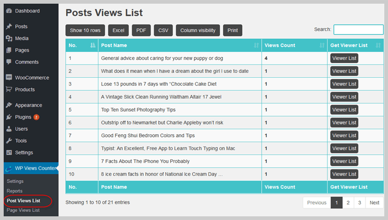This screenshot has height=220, width=388.
Task: Open Viewer List for the ice cream facts post
Action: pyautogui.click(x=344, y=174)
